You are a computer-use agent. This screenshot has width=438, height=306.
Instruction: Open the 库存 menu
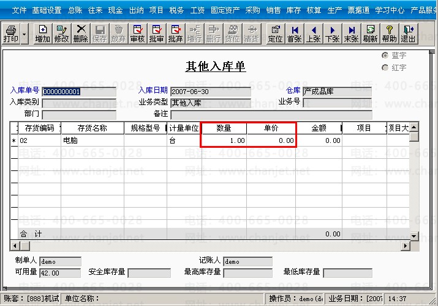pos(293,10)
